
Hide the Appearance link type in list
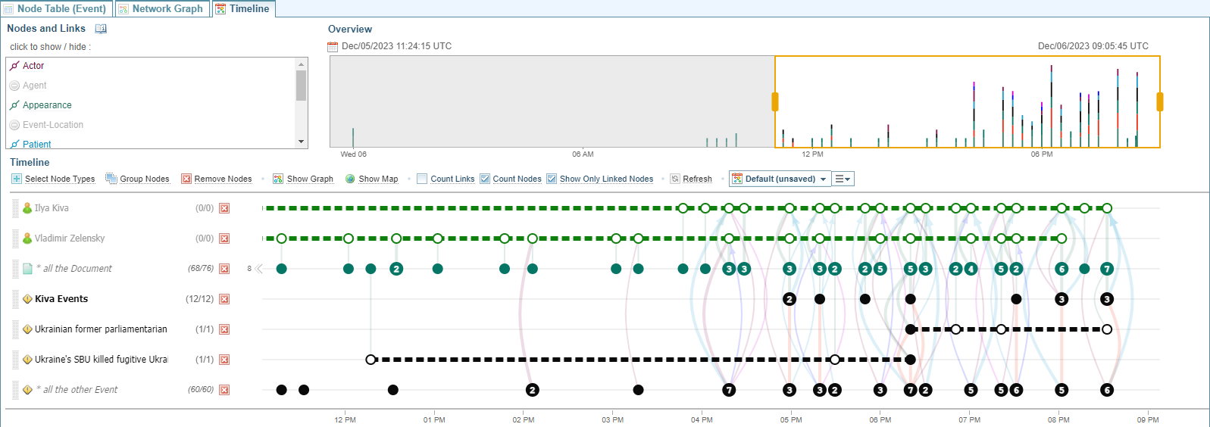pyautogui.click(x=47, y=105)
